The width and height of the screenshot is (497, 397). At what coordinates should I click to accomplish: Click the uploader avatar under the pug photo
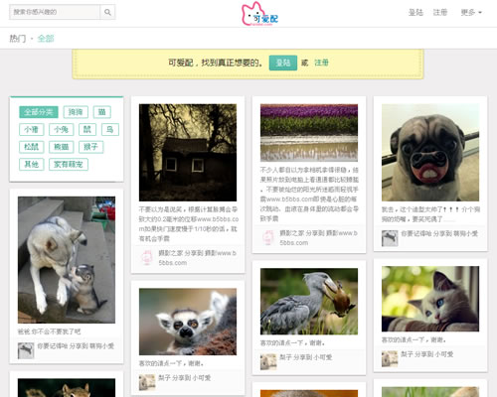coord(390,238)
